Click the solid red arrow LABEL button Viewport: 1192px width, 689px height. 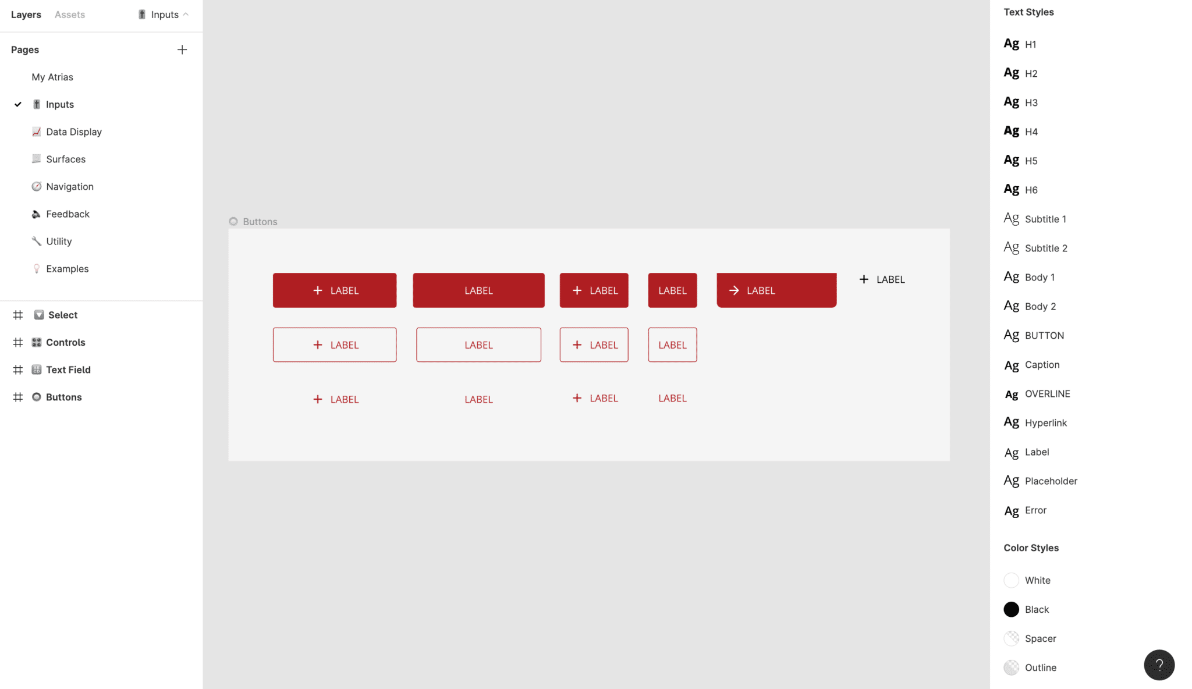pyautogui.click(x=775, y=290)
